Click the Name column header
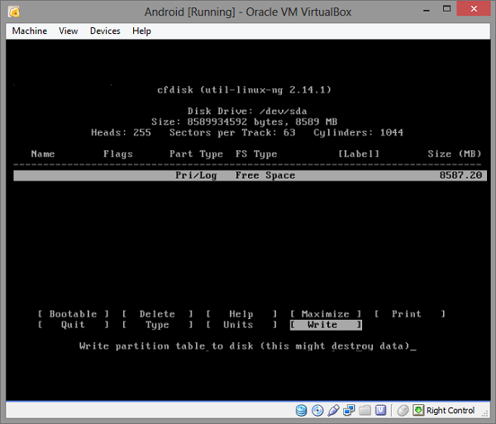 pyautogui.click(x=43, y=154)
